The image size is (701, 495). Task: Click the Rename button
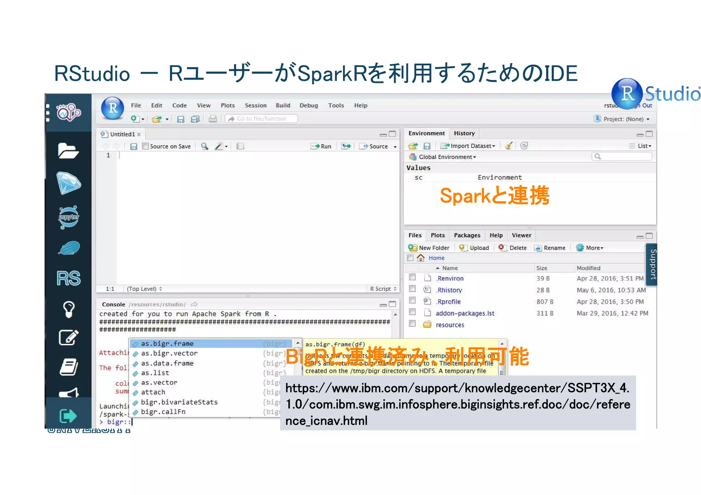pyautogui.click(x=550, y=248)
